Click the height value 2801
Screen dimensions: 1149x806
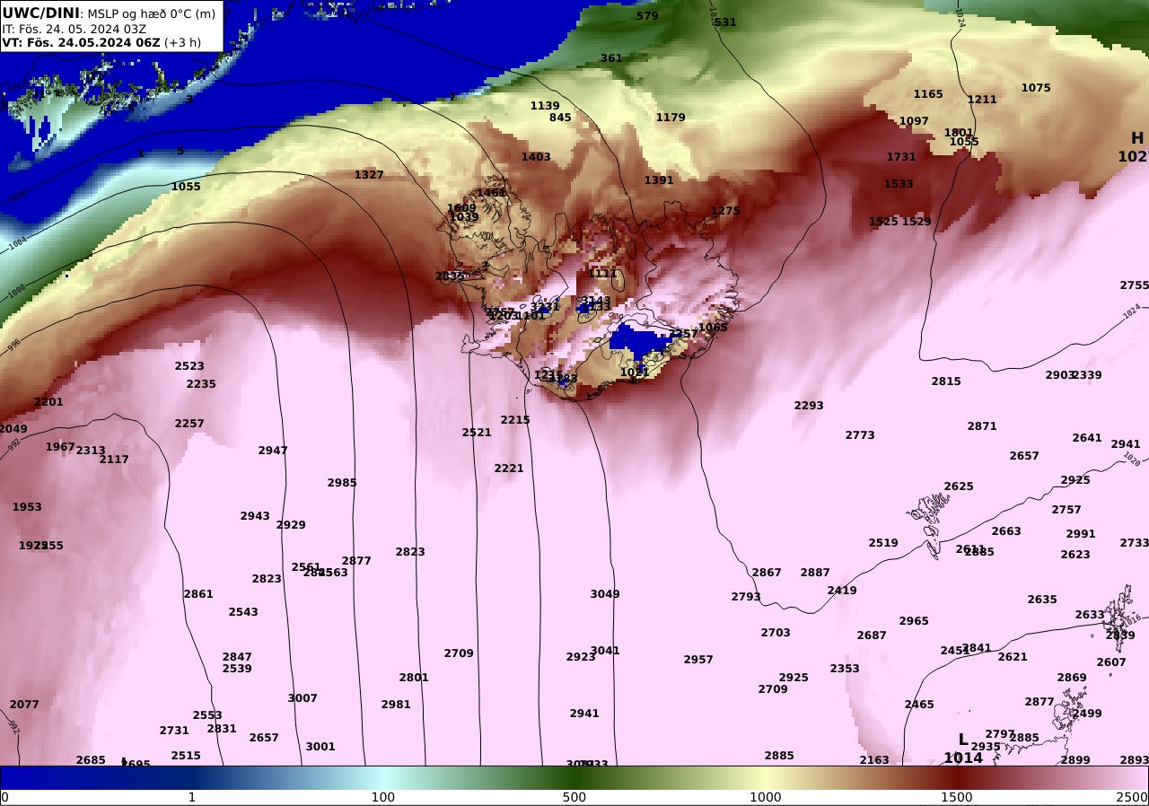click(414, 678)
